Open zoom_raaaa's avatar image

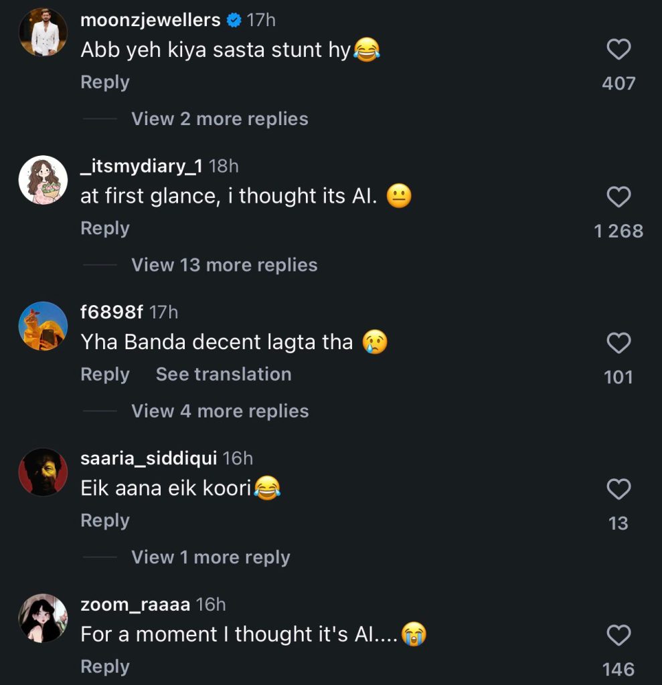44,618
